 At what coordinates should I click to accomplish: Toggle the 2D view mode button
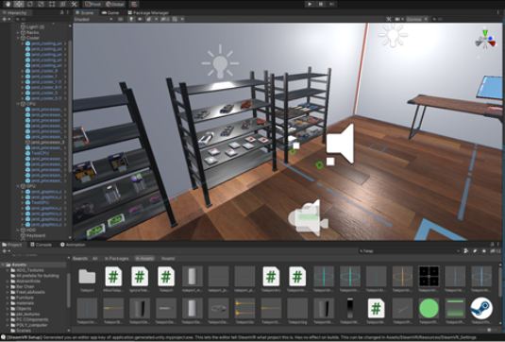coord(121,19)
